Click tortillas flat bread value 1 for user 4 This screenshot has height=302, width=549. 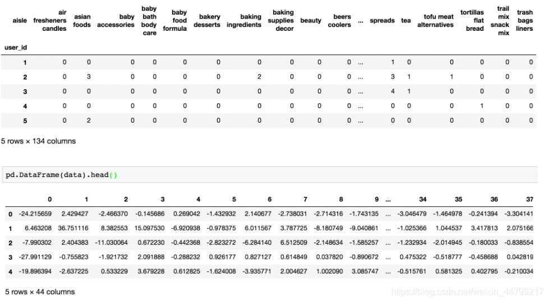pyautogui.click(x=482, y=106)
